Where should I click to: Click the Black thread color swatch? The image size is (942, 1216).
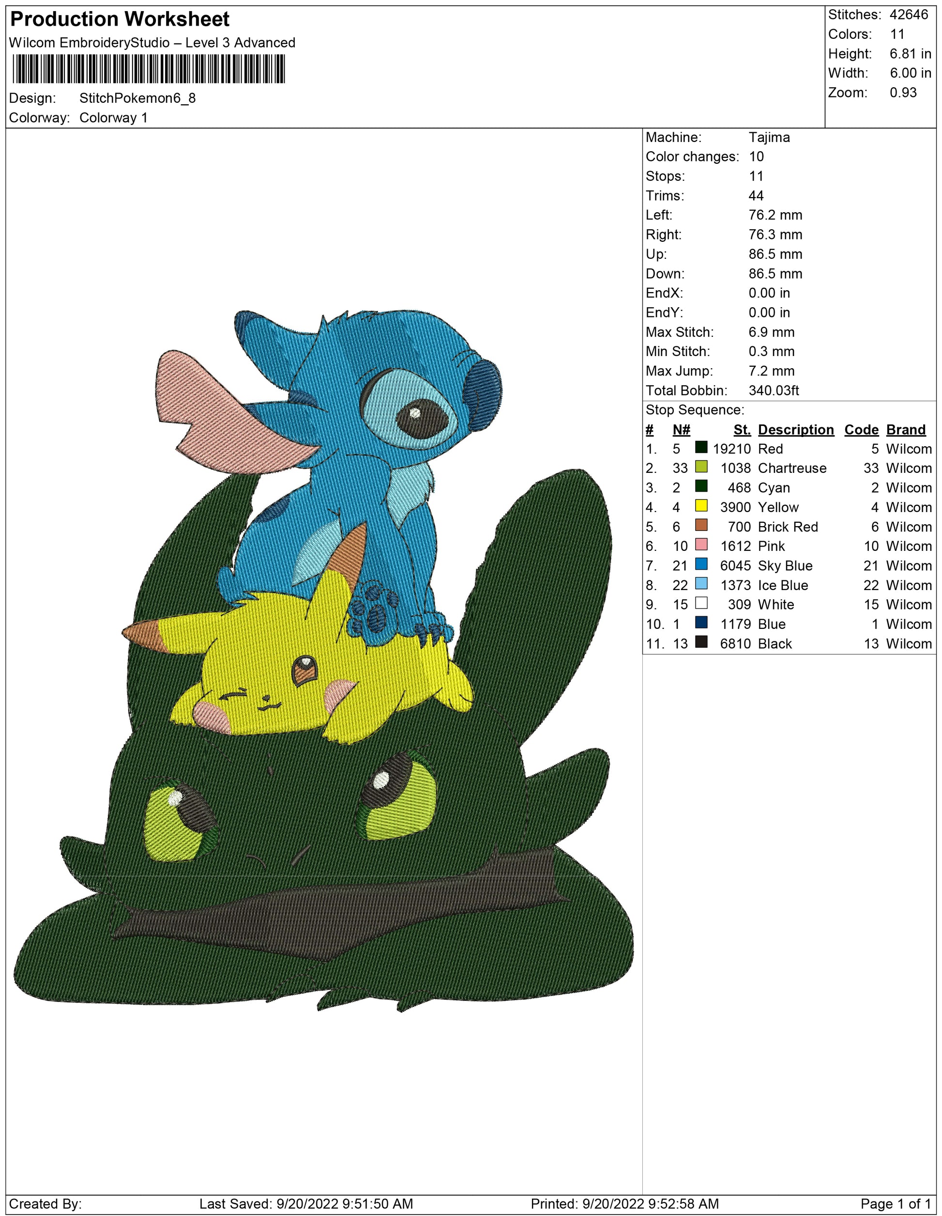[x=701, y=642]
